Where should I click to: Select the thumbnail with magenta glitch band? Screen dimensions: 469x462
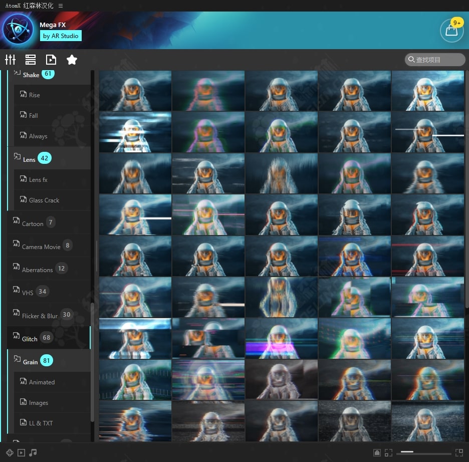pos(281,339)
